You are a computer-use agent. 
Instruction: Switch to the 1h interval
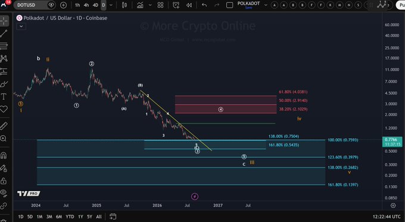77,5
